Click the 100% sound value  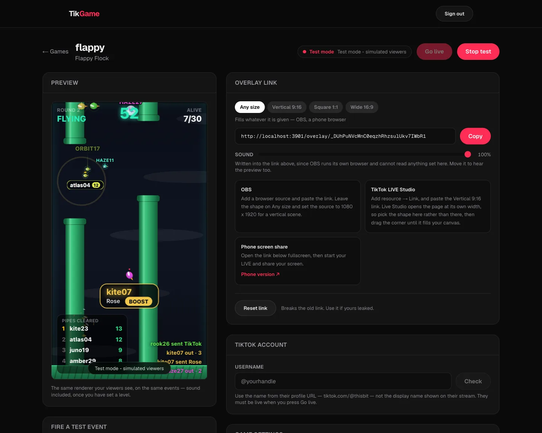(484, 154)
